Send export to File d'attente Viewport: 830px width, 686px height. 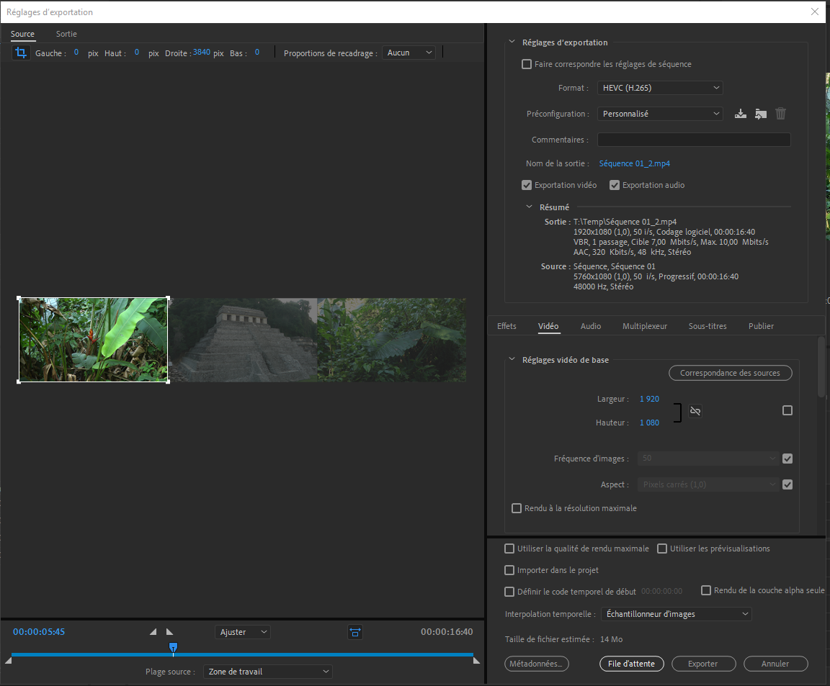coord(631,664)
